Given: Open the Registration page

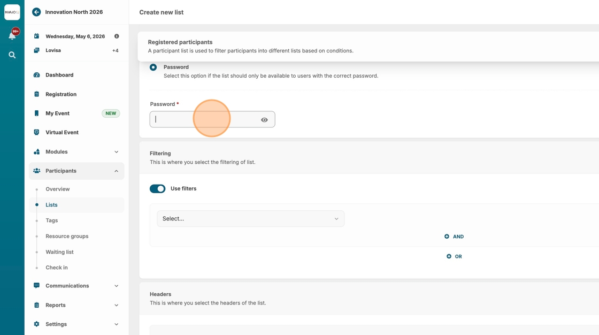Looking at the screenshot, I should pos(61,94).
